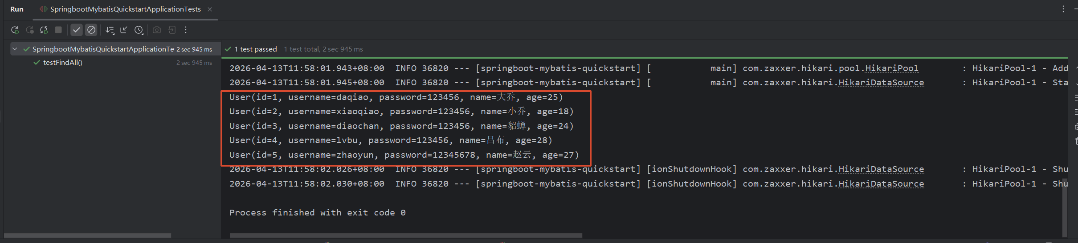Click the console horizontal scrollbar
The image size is (1078, 243).
coord(406,235)
